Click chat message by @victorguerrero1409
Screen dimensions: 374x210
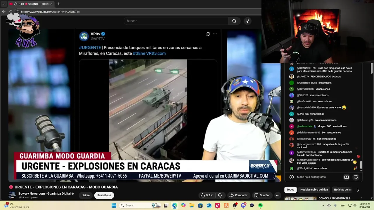pos(323,146)
